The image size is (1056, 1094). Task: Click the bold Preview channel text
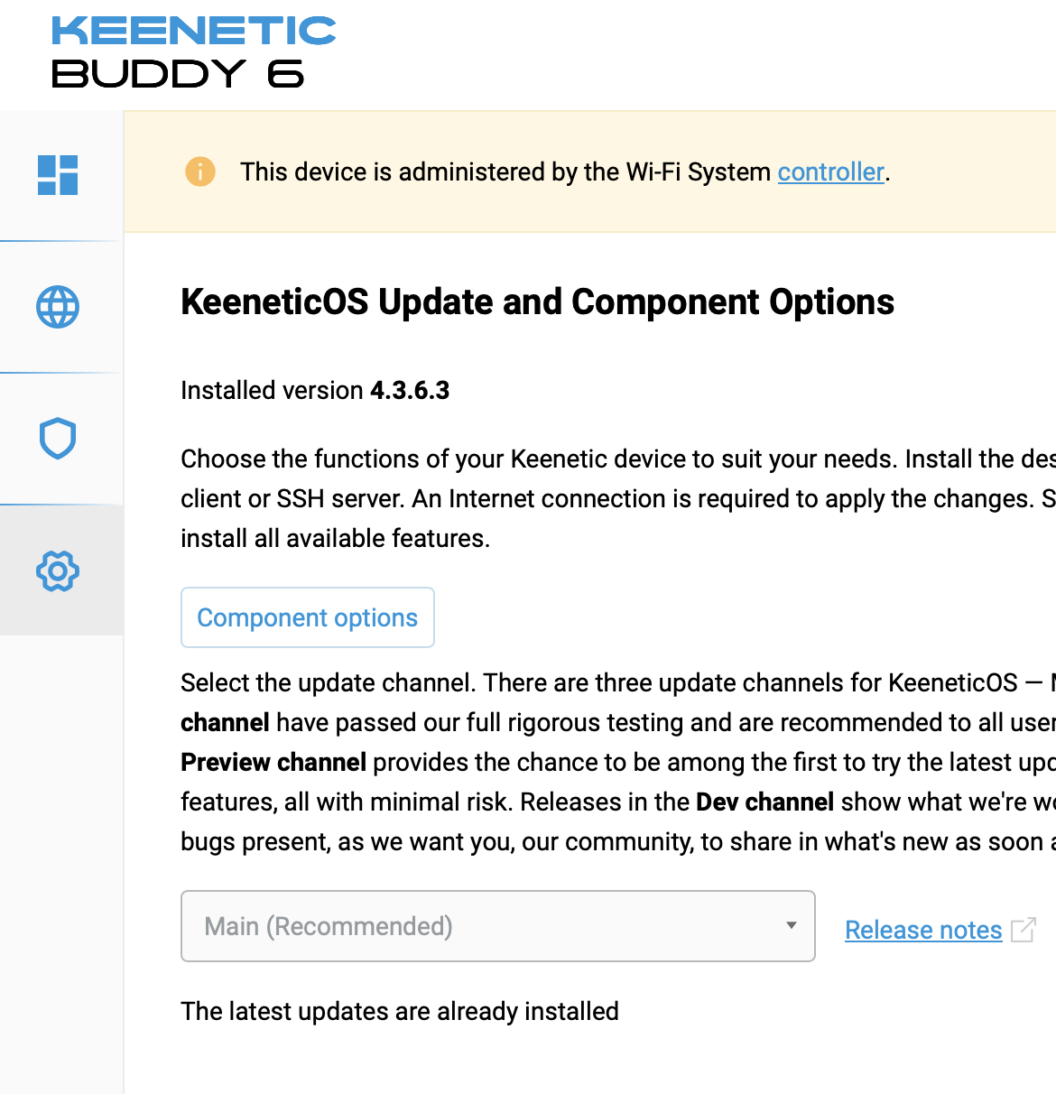pos(273,762)
